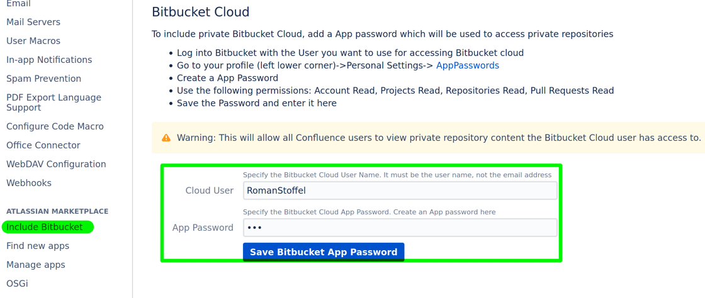Viewport: 705px width, 298px height.
Task: Open Office Connector settings
Action: (43, 145)
